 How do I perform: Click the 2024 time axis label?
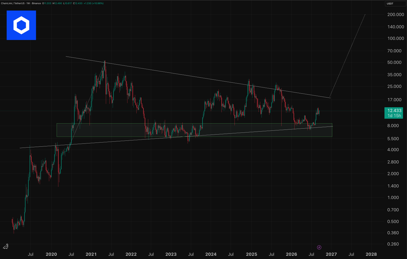click(211, 254)
